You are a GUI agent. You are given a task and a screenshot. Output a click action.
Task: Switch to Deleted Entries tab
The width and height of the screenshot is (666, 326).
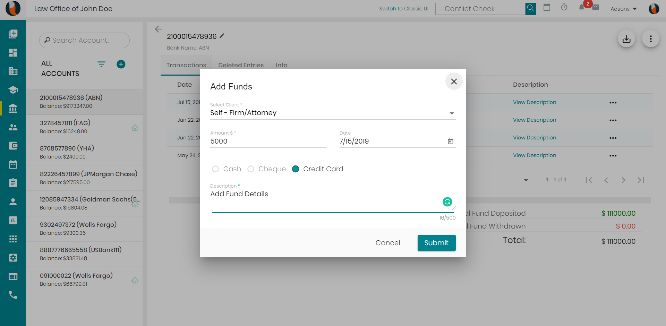[241, 65]
